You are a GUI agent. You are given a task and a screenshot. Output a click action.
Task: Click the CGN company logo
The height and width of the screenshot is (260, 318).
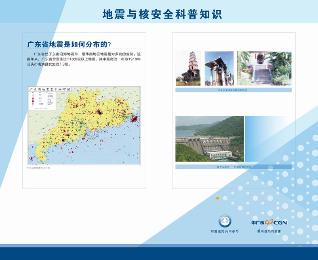[x=269, y=222]
